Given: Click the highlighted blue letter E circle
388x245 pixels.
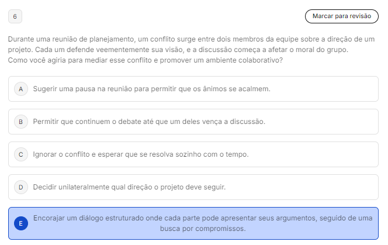Looking at the screenshot, I should (x=20, y=223).
